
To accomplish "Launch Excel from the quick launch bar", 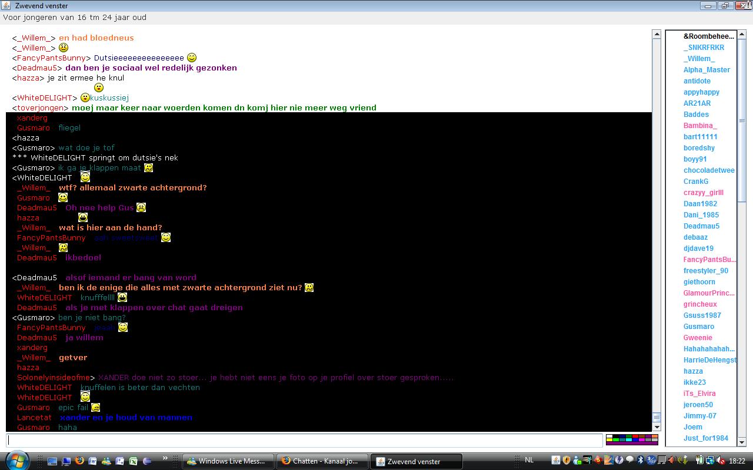I will (133, 461).
